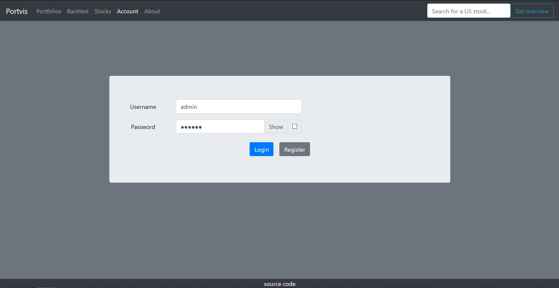Click the gray Register button

pyautogui.click(x=294, y=149)
